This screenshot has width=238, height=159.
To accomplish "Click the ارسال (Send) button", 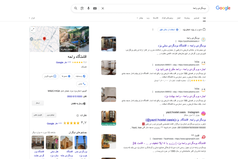I will [x=38, y=103].
